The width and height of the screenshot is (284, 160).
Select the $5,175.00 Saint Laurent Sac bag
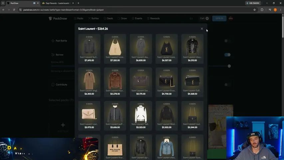[x=141, y=82]
